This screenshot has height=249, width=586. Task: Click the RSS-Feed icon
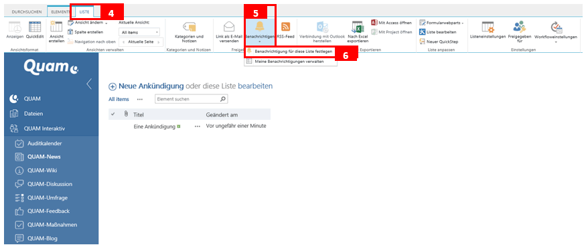click(286, 30)
